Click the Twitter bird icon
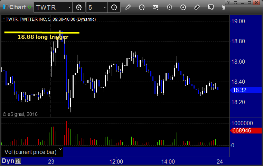 (223, 7)
